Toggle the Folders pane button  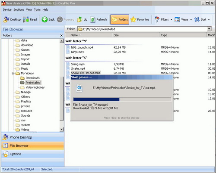pyautogui.click(x=120, y=19)
